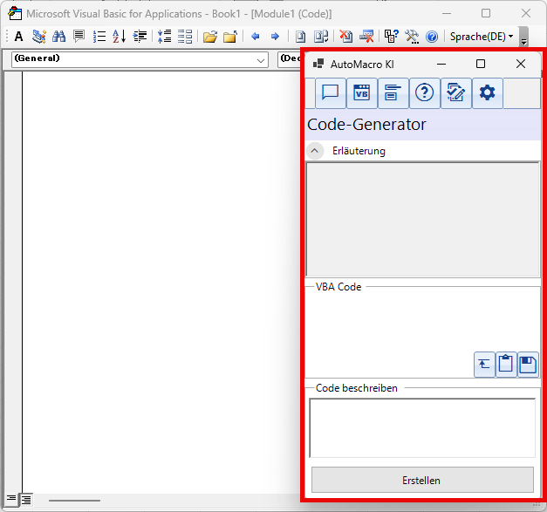
Task: Collapse the Erläuterung section
Action: (x=315, y=151)
